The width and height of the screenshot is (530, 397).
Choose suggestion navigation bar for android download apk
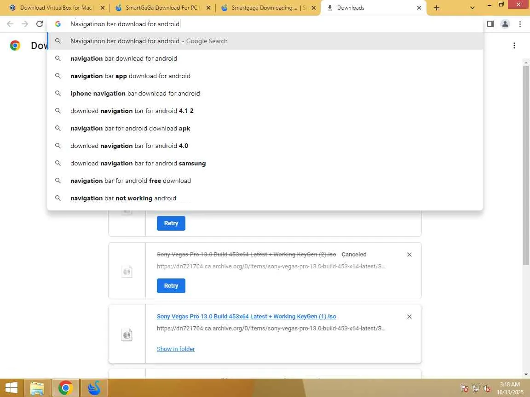click(265, 129)
